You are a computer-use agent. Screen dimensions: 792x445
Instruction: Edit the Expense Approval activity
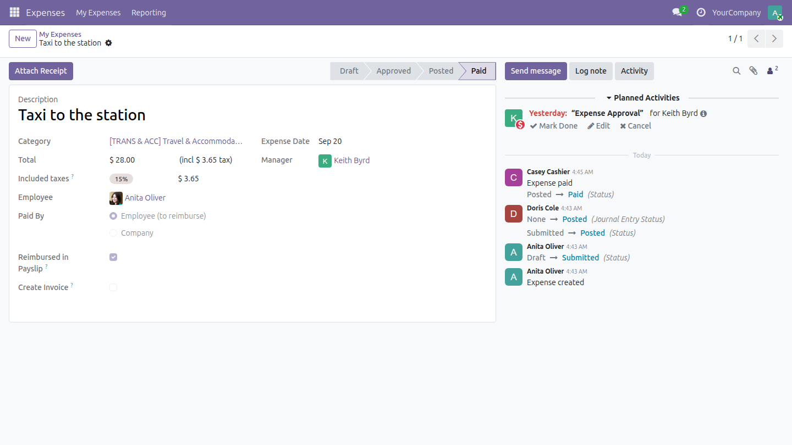coord(598,126)
